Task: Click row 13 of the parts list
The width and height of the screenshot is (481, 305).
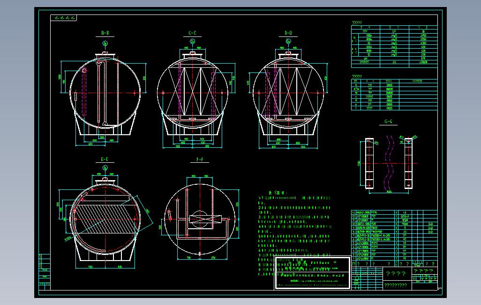Action: tap(394, 212)
